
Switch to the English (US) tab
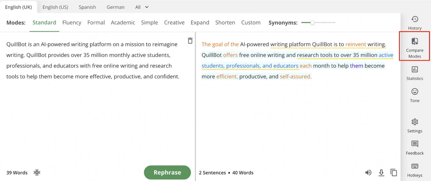click(55, 7)
